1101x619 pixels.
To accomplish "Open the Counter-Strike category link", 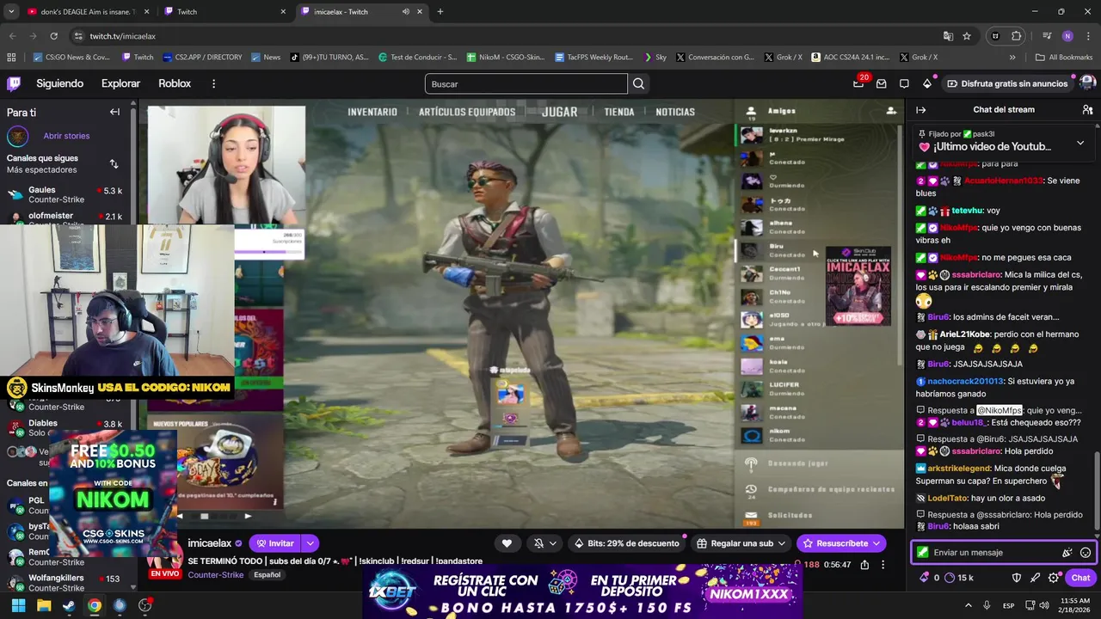I will [x=215, y=575].
